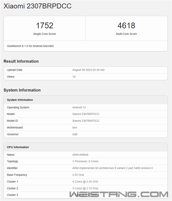
Task: Select the Single-Core Score label
Action: (x=44, y=34)
